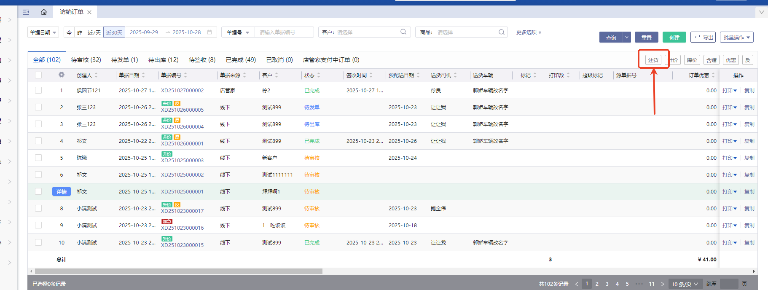Close the 访销订单 tab
768x290 pixels.
point(89,12)
